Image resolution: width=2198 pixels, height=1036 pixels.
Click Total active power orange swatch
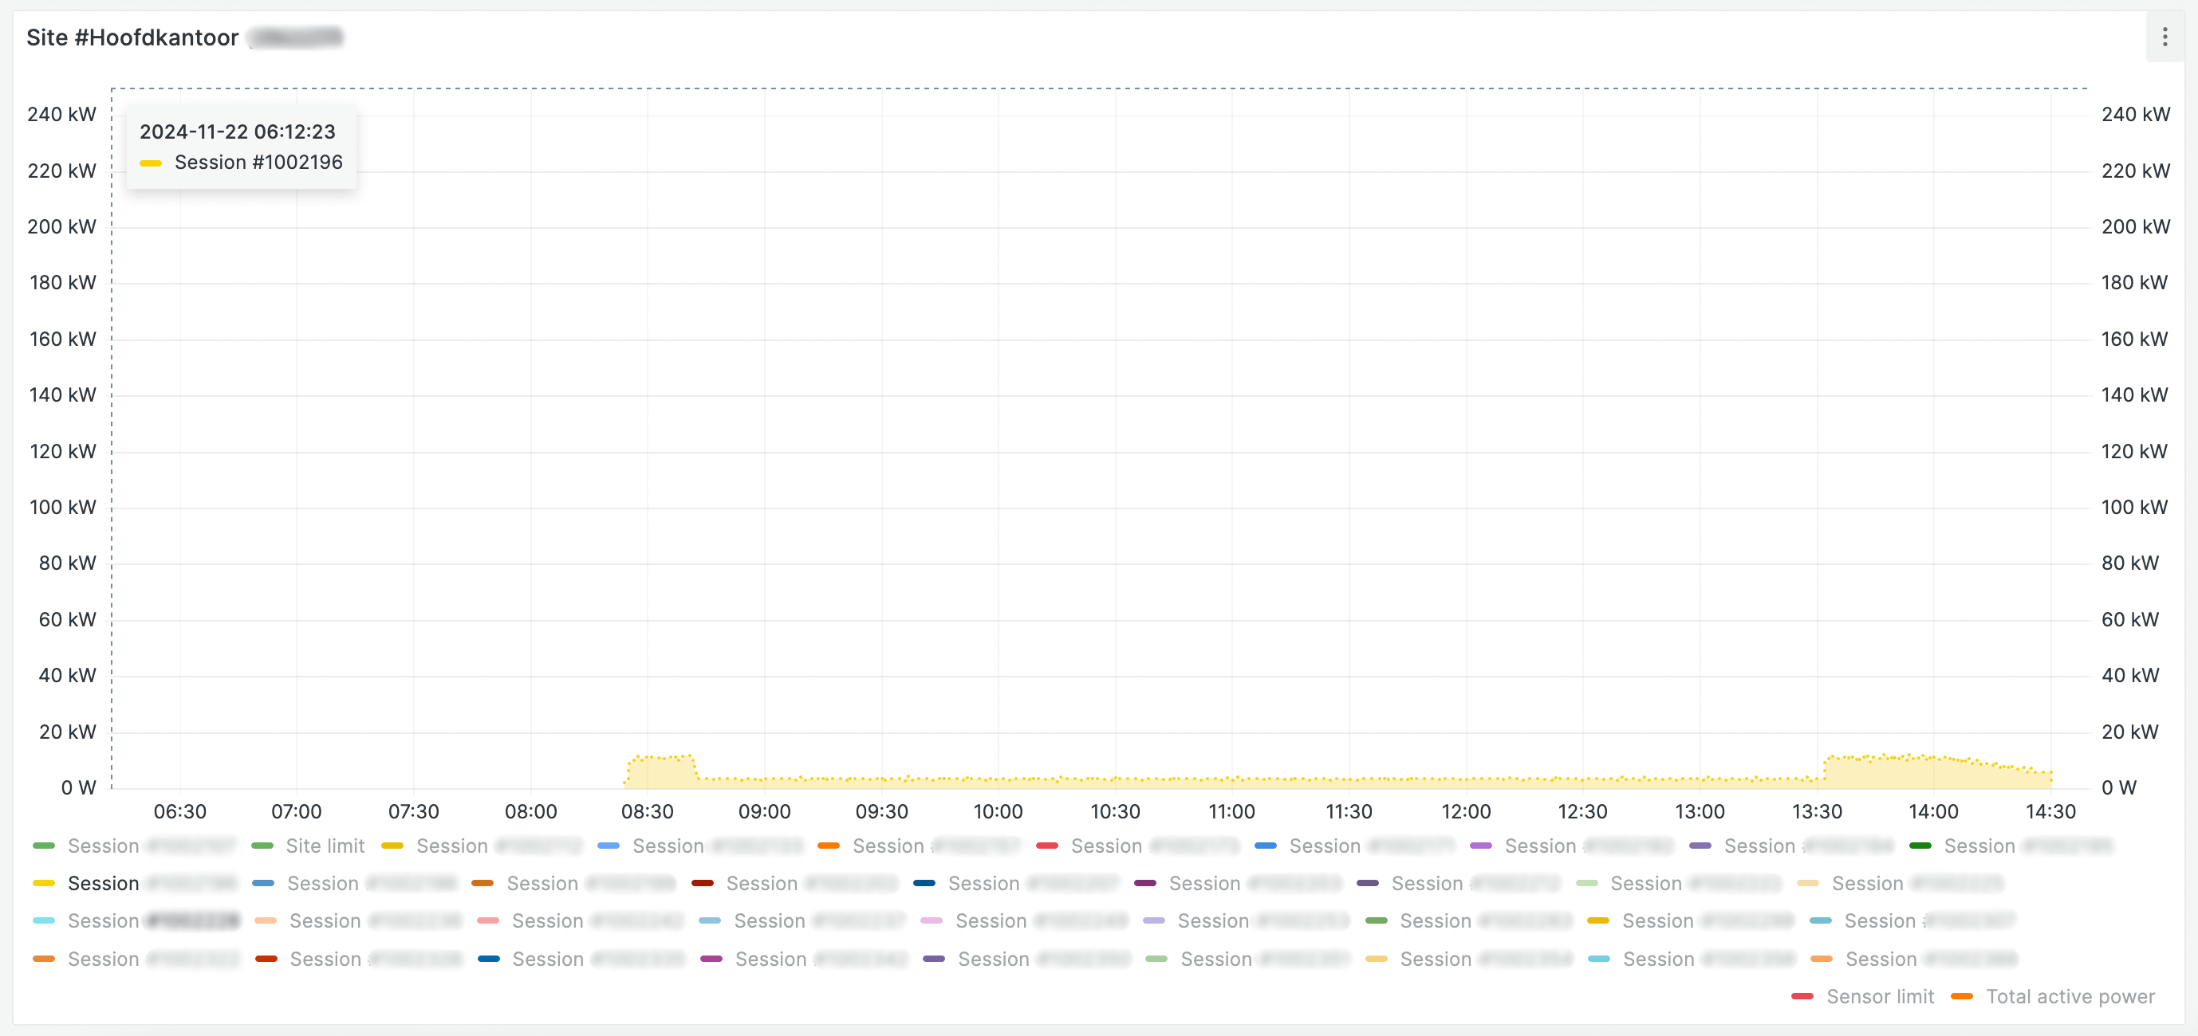[x=1961, y=996]
